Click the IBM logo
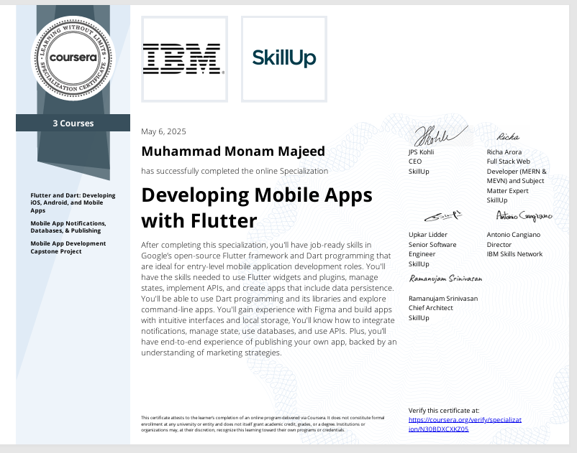 pyautogui.click(x=184, y=59)
